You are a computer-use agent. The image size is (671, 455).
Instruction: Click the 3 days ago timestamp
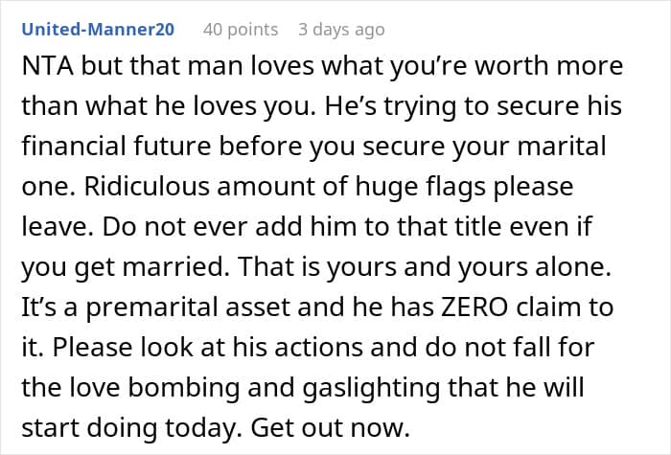pos(341,30)
